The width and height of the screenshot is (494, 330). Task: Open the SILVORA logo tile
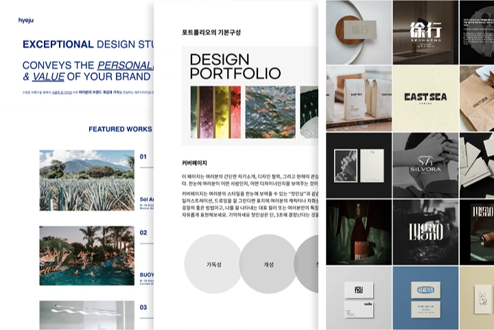(425, 165)
